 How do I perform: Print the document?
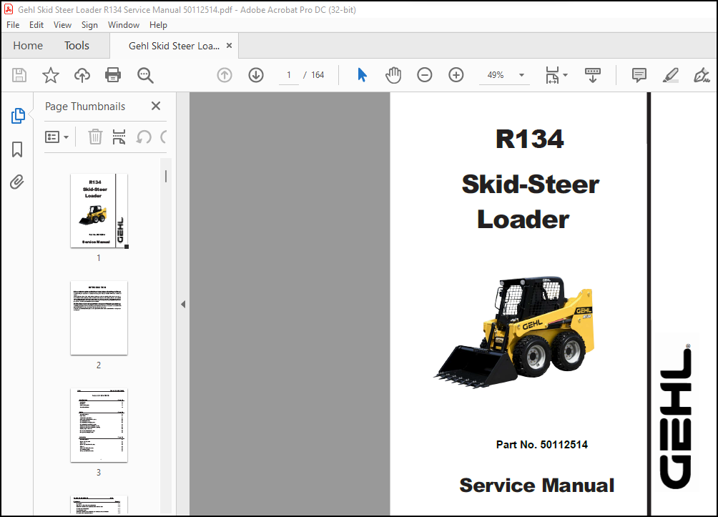pos(113,75)
